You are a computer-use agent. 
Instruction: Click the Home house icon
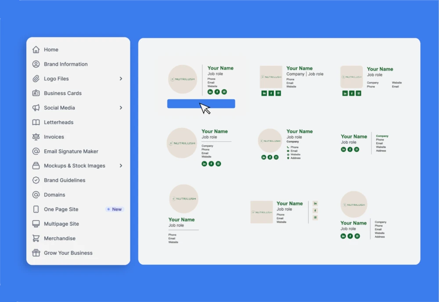[x=36, y=50]
